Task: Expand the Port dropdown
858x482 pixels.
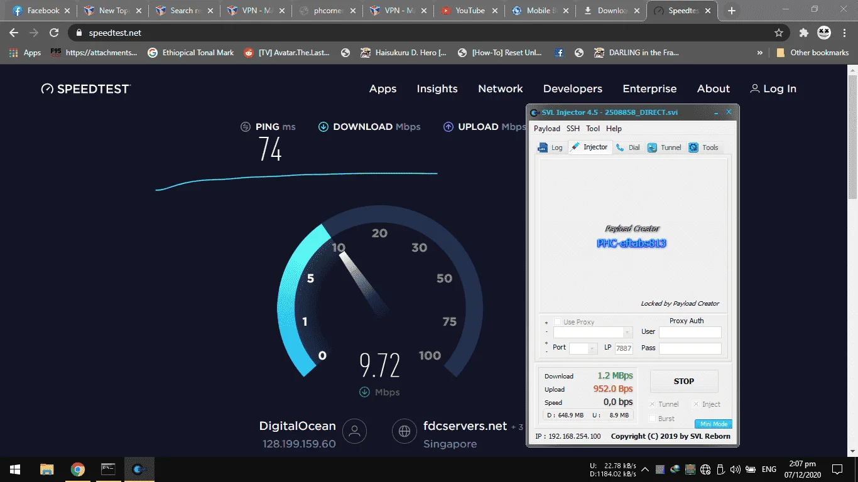Action: pos(592,348)
